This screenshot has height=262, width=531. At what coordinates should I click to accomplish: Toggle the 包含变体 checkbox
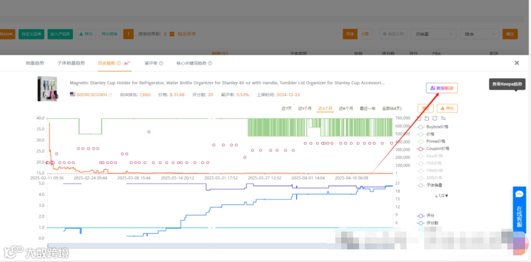click(x=172, y=34)
